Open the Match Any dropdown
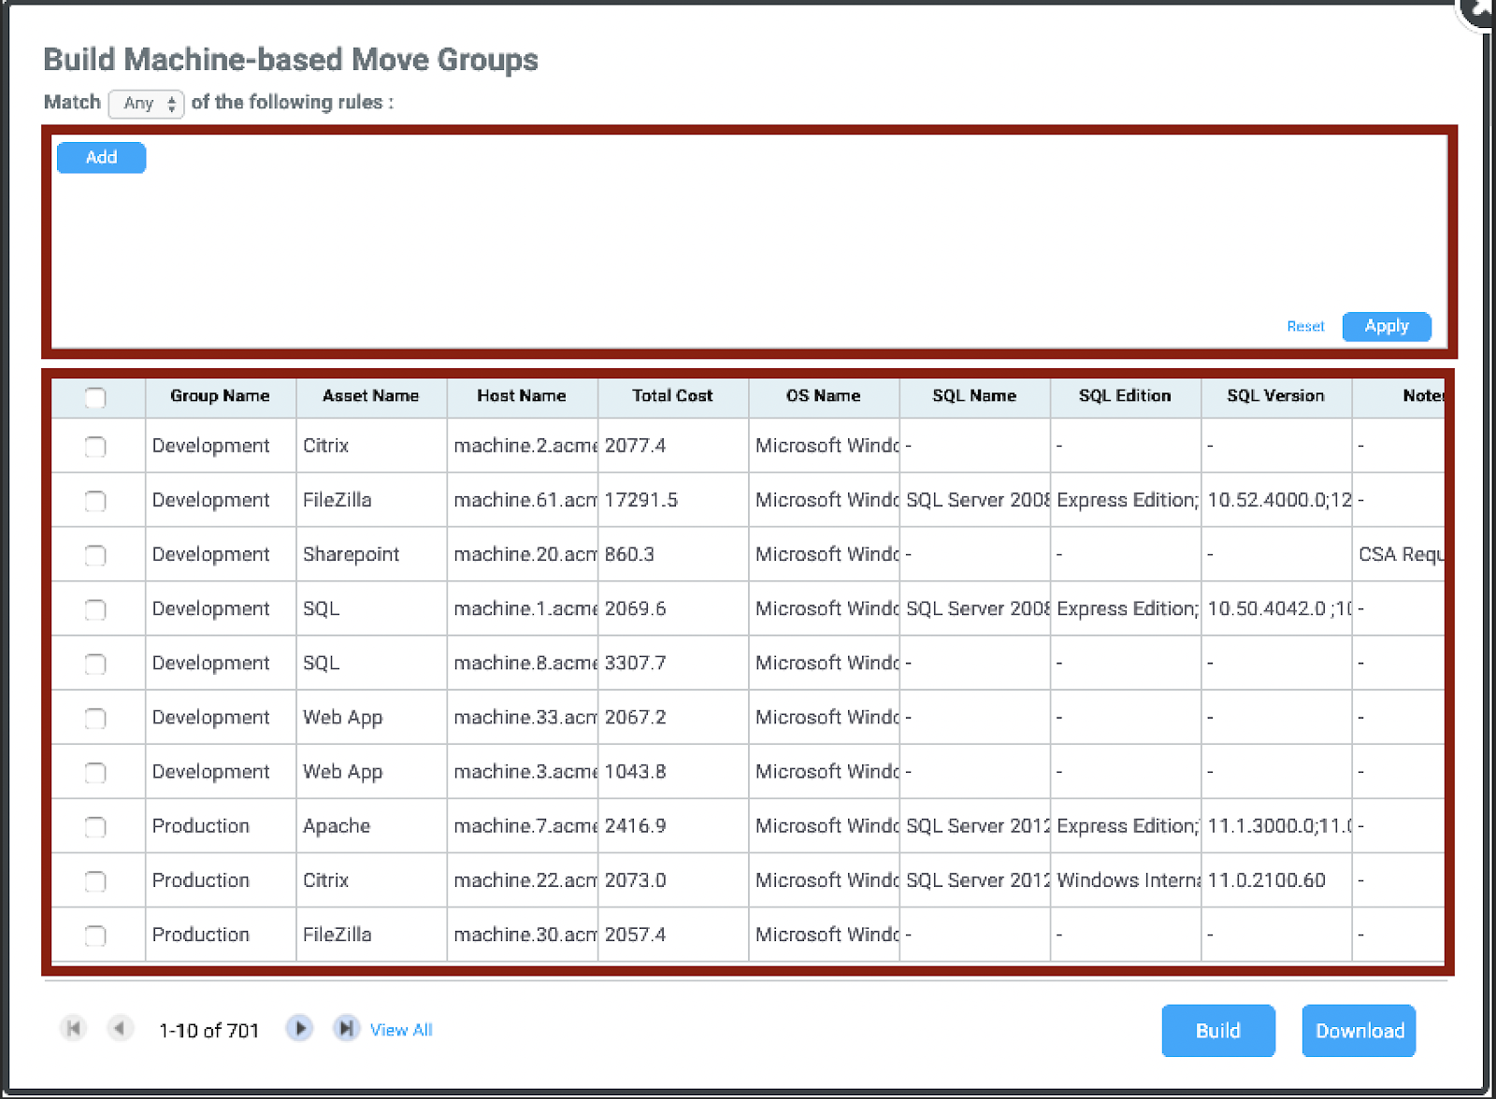Screen dimensions: 1496x1099 [147, 103]
